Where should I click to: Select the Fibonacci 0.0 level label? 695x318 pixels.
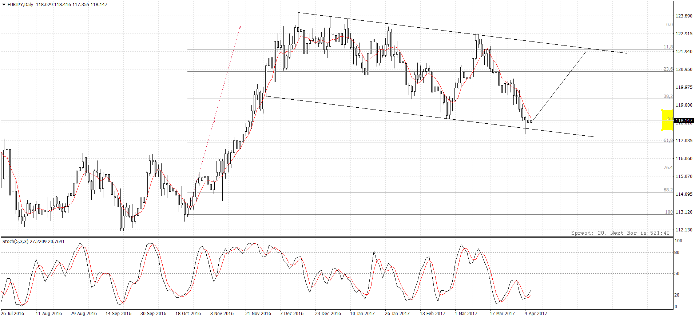click(x=670, y=25)
